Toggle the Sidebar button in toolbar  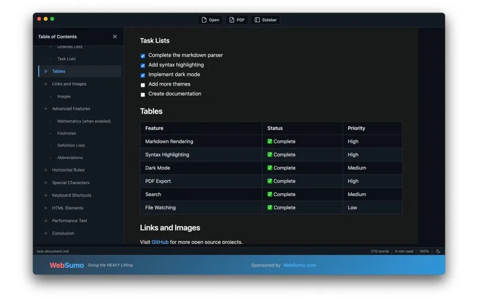[x=265, y=20]
